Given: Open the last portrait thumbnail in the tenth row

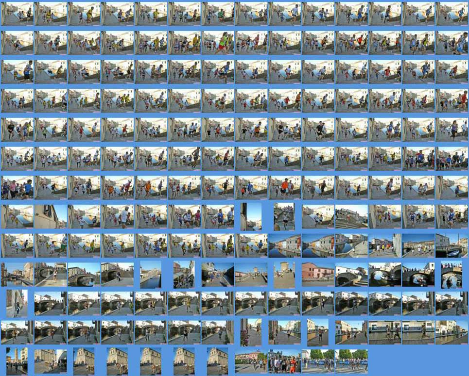Looking at the screenshot, I should (x=452, y=275).
